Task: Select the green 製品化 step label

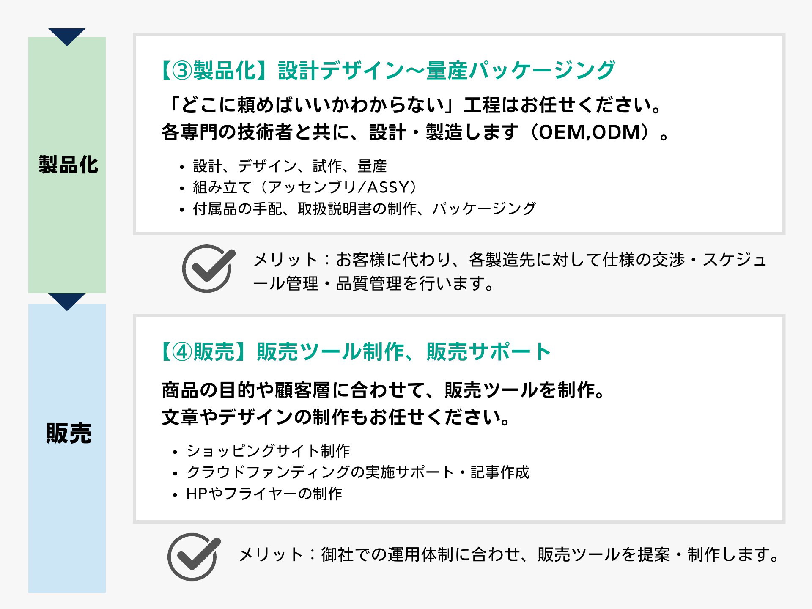Action: point(68,165)
